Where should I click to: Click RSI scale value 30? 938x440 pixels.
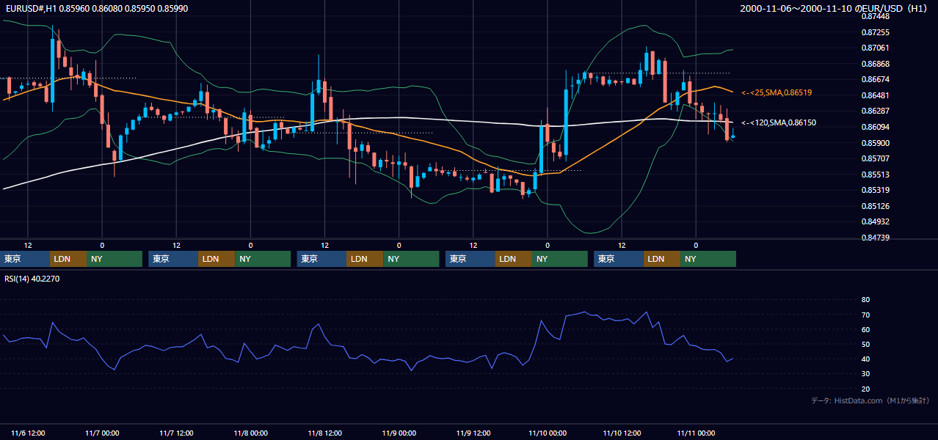click(865, 374)
